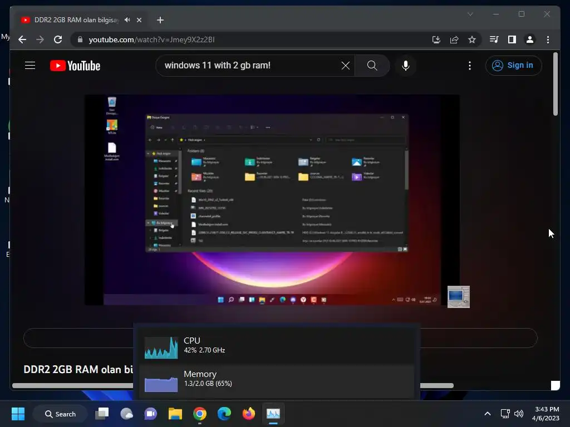Switch to Google Chrome on the taskbar

click(200, 414)
